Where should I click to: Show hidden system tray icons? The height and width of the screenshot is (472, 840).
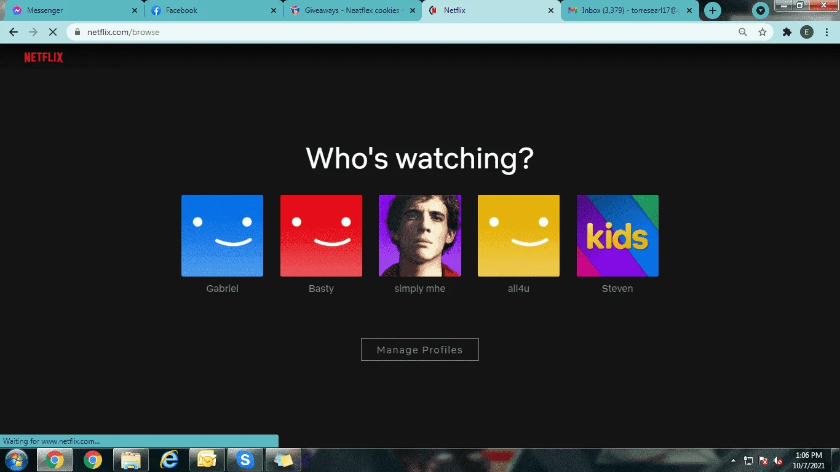(x=733, y=460)
